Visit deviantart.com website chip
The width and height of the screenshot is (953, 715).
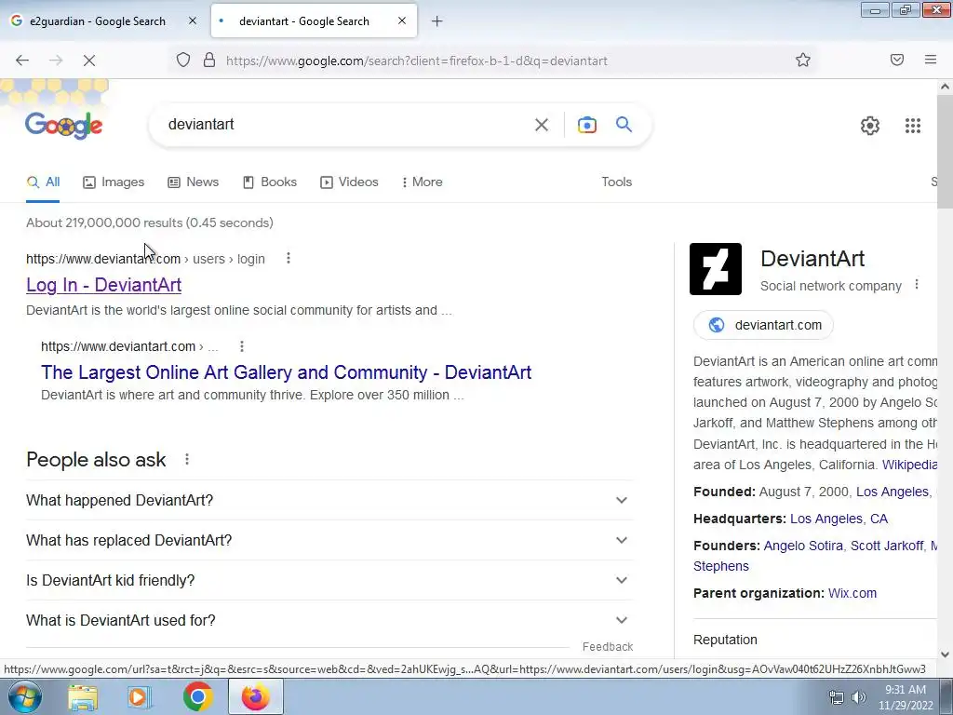[763, 325]
